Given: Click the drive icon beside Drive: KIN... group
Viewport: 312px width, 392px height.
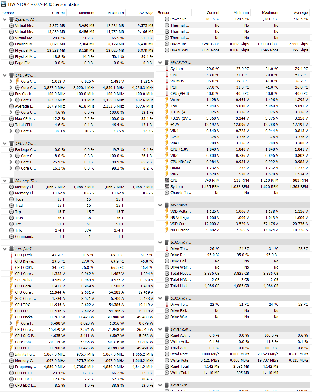Looking at the screenshot, I should click(x=167, y=329).
